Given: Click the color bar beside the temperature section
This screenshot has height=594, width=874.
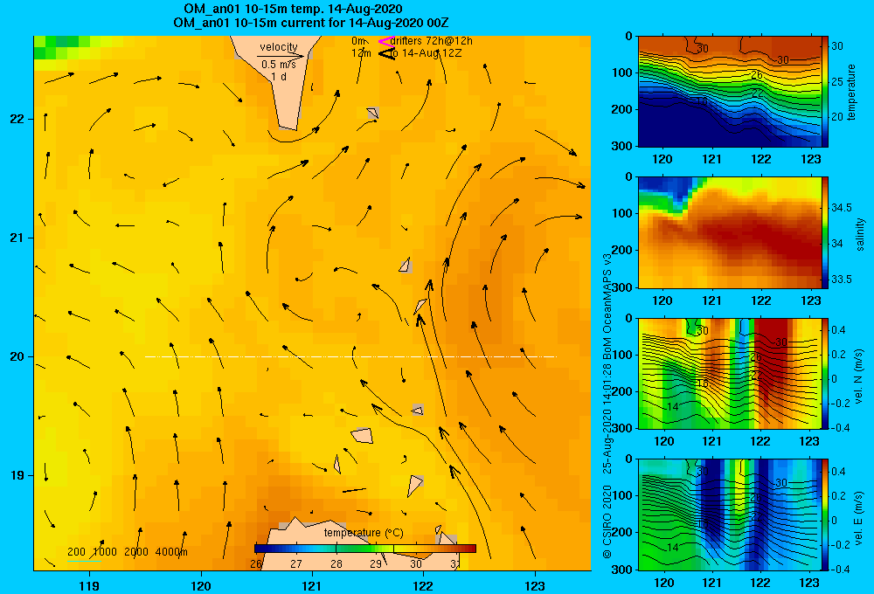Looking at the screenshot, I should pos(825,92).
